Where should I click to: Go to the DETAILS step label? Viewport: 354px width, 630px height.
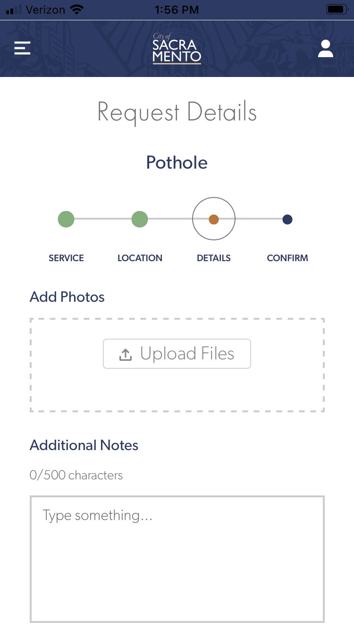214,258
